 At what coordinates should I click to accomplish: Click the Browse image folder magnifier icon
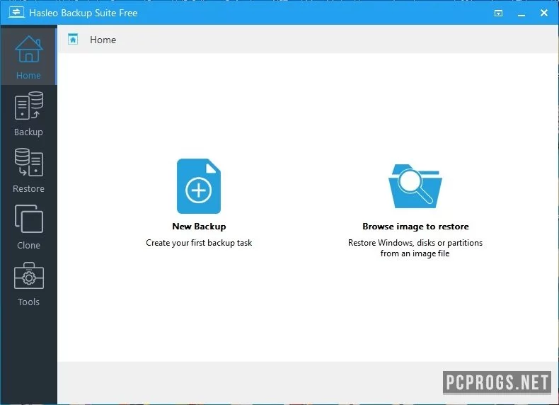pyautogui.click(x=415, y=186)
